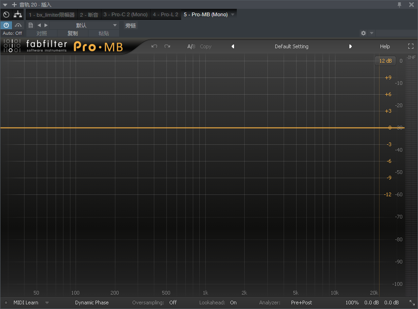Toggle full screen mode icon

[x=411, y=46]
